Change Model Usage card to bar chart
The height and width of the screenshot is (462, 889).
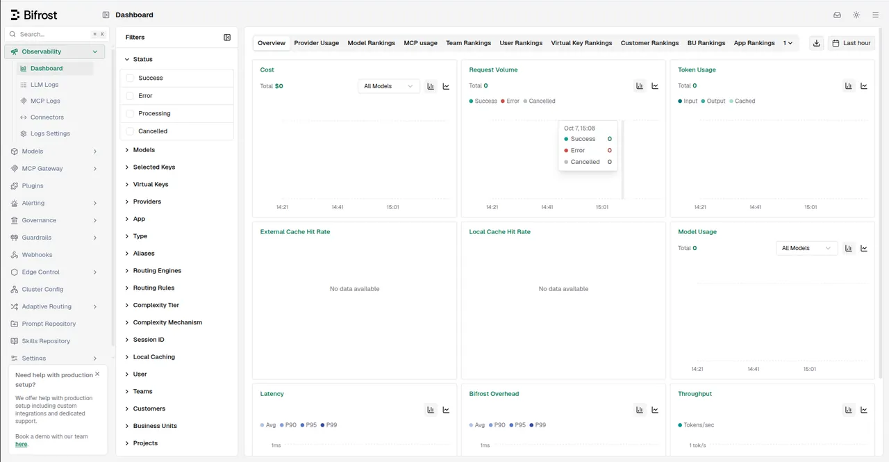tap(849, 248)
